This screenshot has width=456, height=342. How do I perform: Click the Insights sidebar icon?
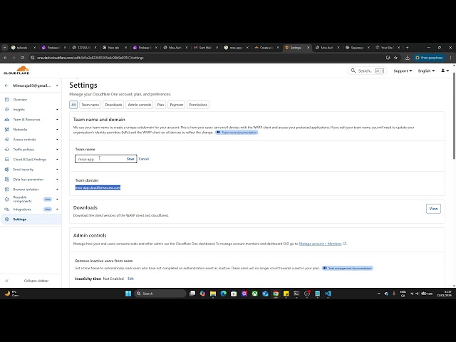(7, 110)
